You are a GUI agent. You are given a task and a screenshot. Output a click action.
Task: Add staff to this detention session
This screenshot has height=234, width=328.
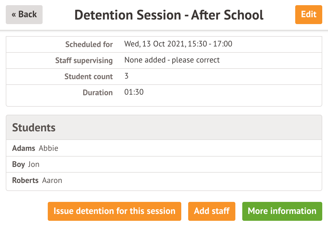(211, 211)
